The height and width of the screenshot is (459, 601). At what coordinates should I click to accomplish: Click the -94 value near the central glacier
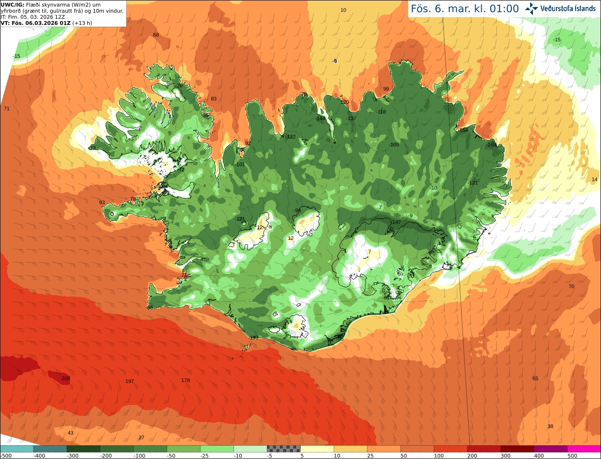(x=297, y=210)
